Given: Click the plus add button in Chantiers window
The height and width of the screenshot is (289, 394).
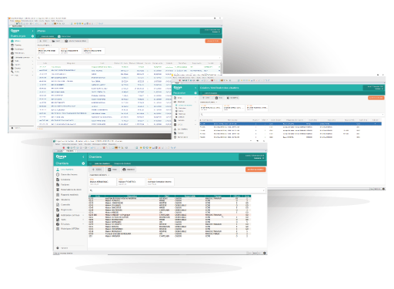Looking at the screenshot, I should (x=96, y=170).
